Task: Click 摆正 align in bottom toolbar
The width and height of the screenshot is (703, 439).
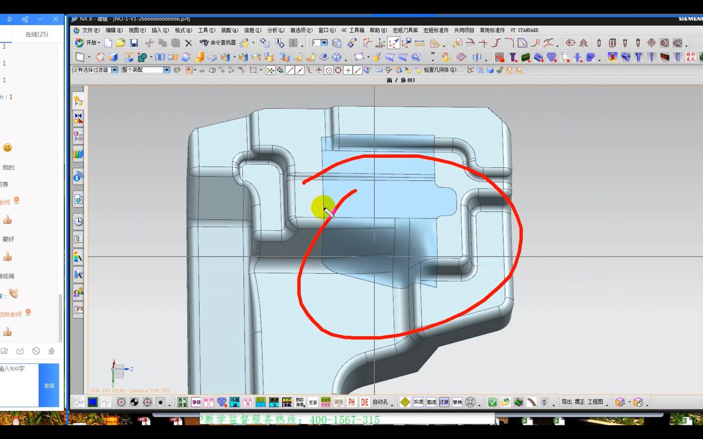Action: click(x=580, y=402)
